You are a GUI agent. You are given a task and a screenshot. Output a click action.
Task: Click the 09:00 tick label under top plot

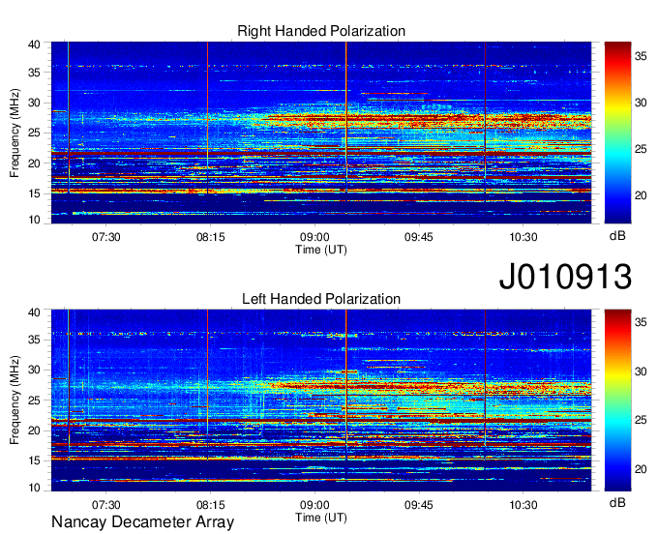314,237
